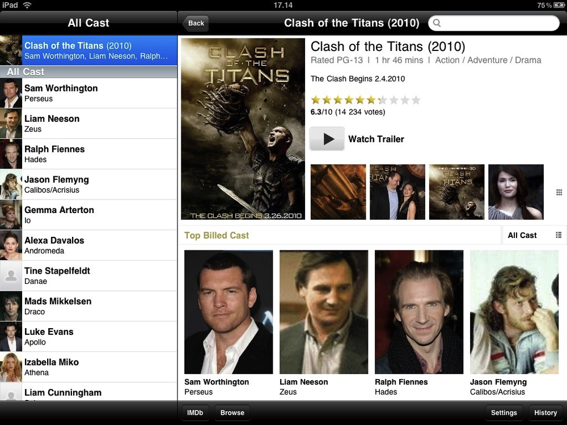Open the IMDb home tab
This screenshot has height=425, width=567.
[x=195, y=413]
